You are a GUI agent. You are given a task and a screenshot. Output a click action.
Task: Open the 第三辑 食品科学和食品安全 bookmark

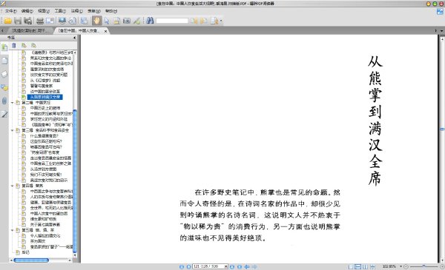tap(45, 130)
